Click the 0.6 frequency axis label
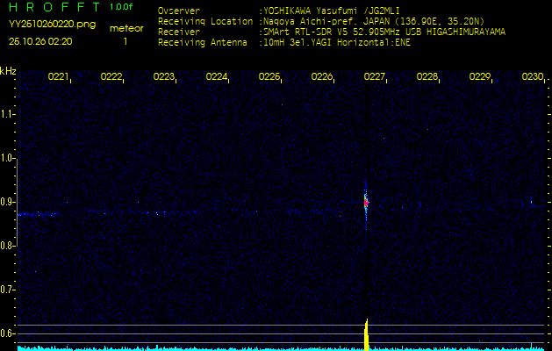The image size is (552, 351). [x=8, y=333]
